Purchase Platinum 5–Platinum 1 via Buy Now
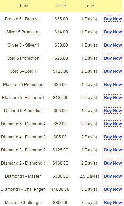 pos(113,98)
